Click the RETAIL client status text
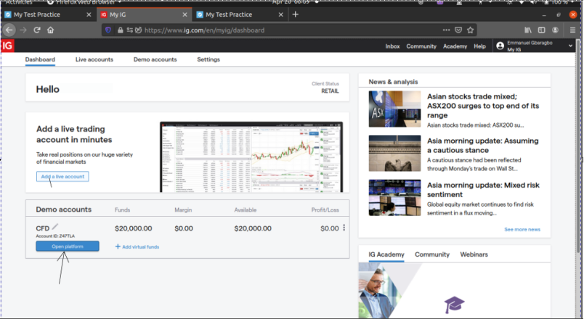The height and width of the screenshot is (319, 584). (330, 91)
